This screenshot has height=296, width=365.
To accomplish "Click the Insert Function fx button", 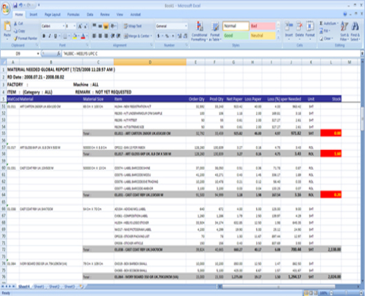I will (59, 54).
